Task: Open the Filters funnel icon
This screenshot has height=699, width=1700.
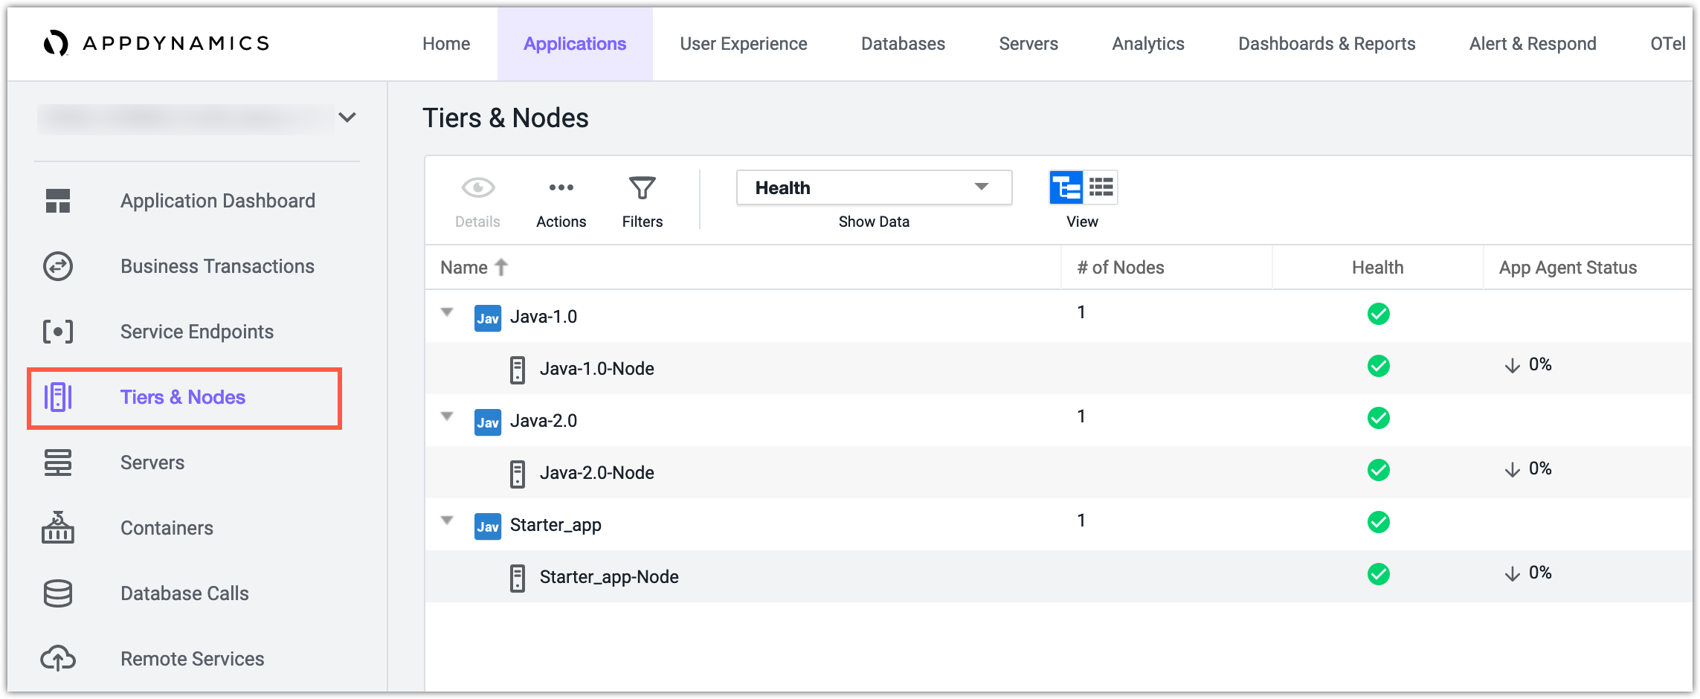Action: [643, 187]
